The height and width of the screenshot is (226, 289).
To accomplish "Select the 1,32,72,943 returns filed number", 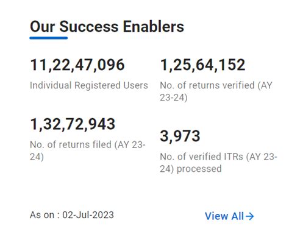I will tap(73, 124).
